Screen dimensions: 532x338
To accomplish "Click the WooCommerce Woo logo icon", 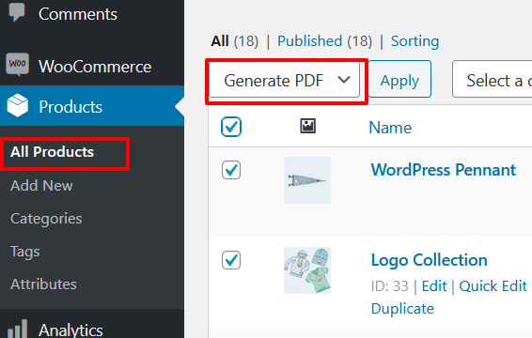I will [17, 64].
